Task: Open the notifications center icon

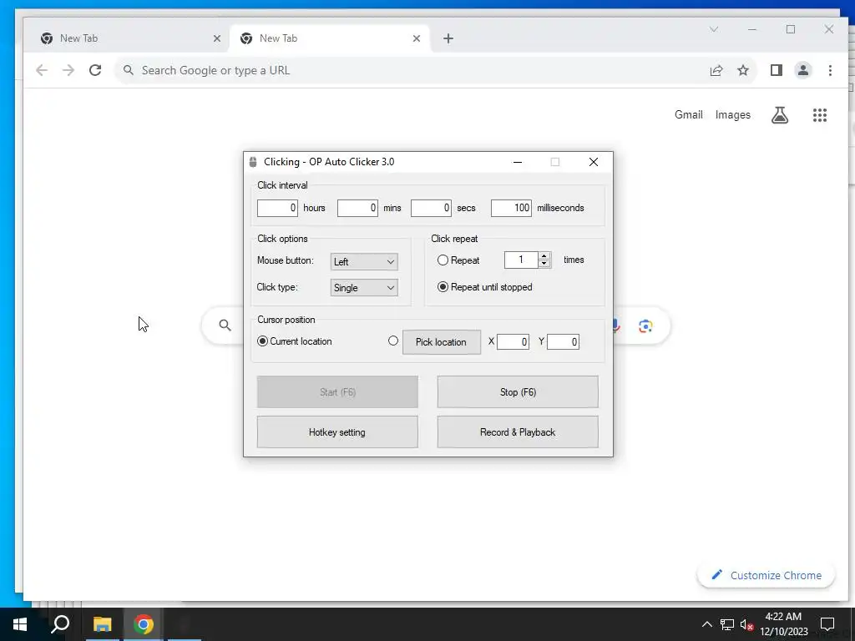Action: click(x=827, y=624)
